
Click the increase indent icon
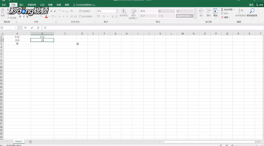coord(75,16)
